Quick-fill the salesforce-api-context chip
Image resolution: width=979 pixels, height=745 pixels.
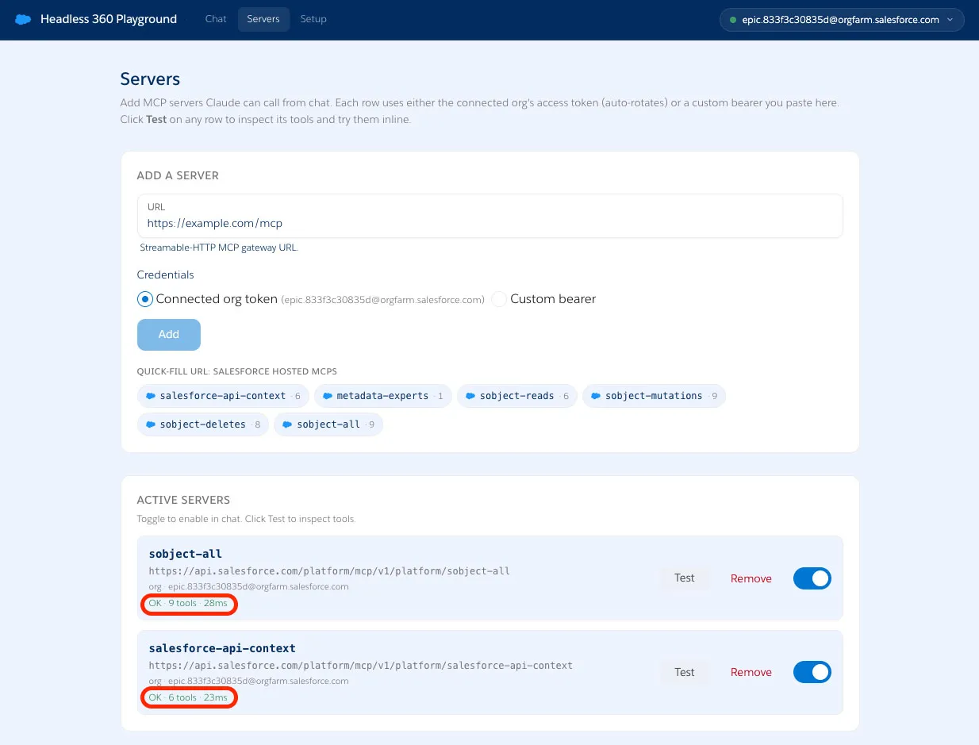tap(223, 396)
